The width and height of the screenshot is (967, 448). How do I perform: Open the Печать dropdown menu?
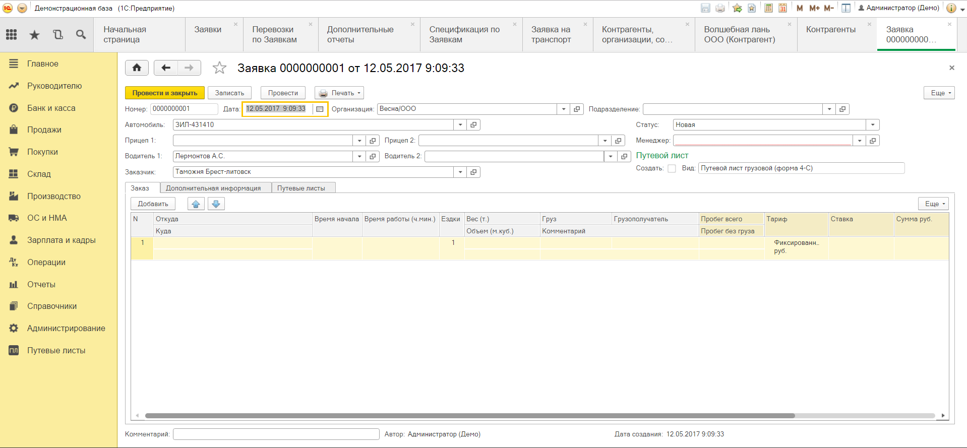click(x=339, y=93)
